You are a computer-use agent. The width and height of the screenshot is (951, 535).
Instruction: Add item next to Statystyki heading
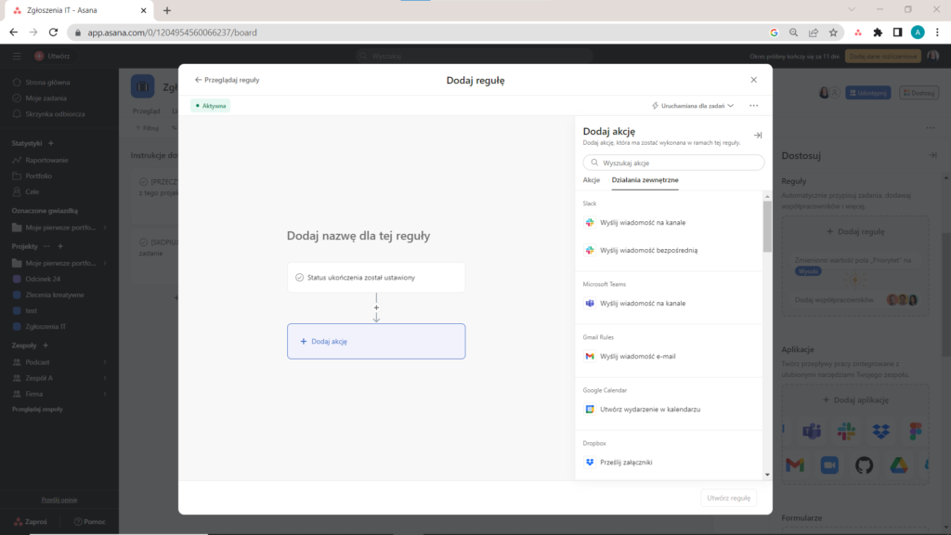[x=51, y=143]
